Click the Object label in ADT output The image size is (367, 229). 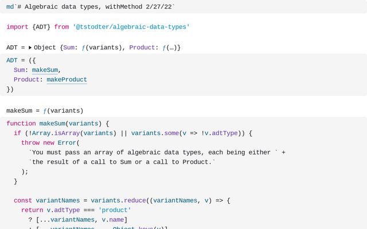[x=45, y=48]
